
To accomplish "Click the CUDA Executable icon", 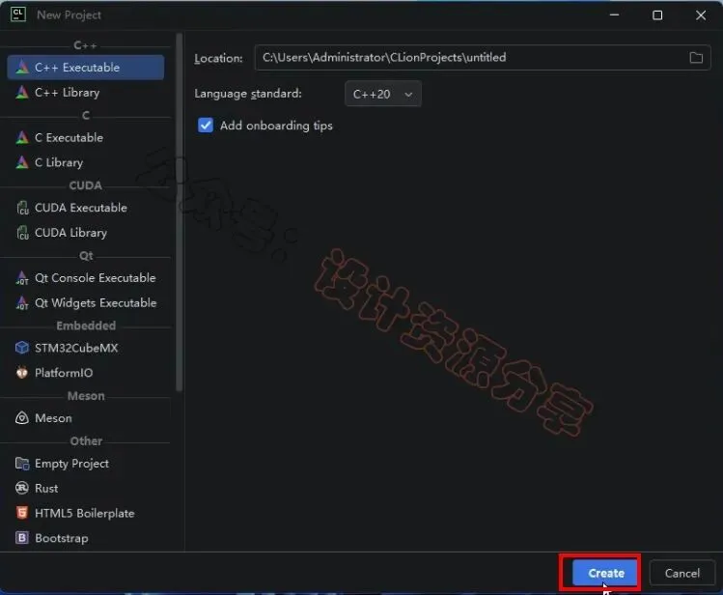I will pos(21,208).
